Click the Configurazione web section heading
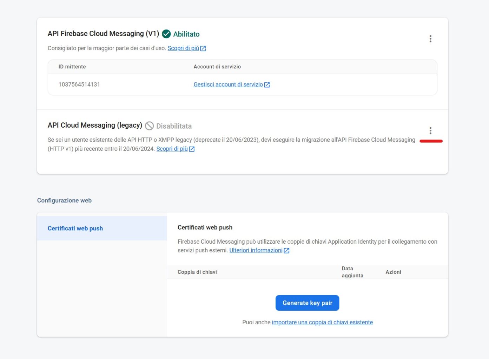Viewport: 489px width, 359px height. [64, 200]
